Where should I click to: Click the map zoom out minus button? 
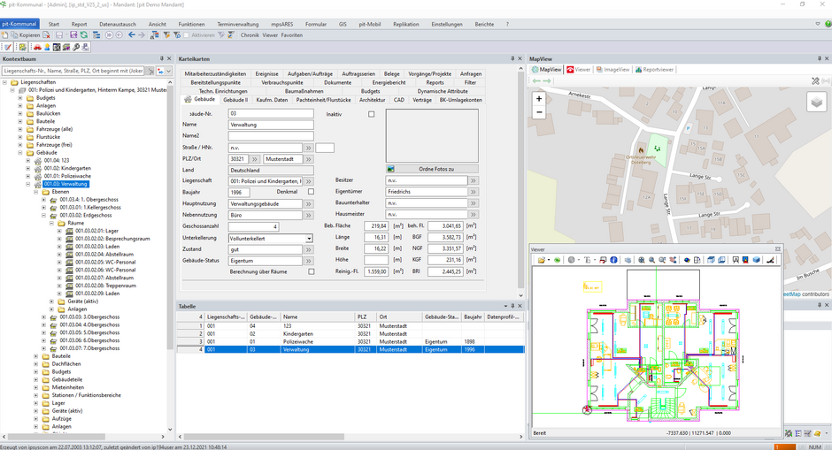coord(539,112)
